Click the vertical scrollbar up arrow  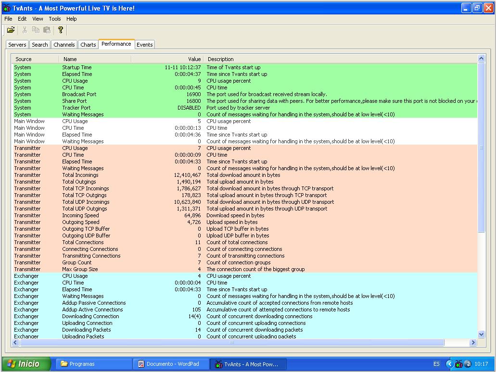[x=481, y=58]
